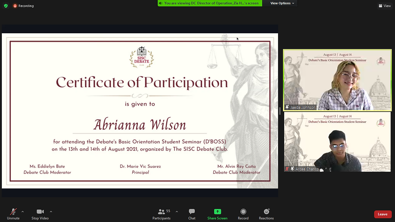Click the 'Principal' title on the certificate
This screenshot has height=222, width=395.
pos(140,172)
